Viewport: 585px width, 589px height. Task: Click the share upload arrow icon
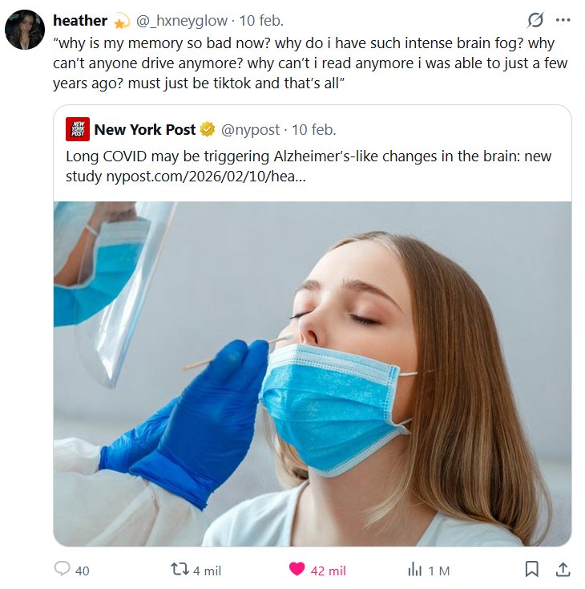(x=563, y=570)
